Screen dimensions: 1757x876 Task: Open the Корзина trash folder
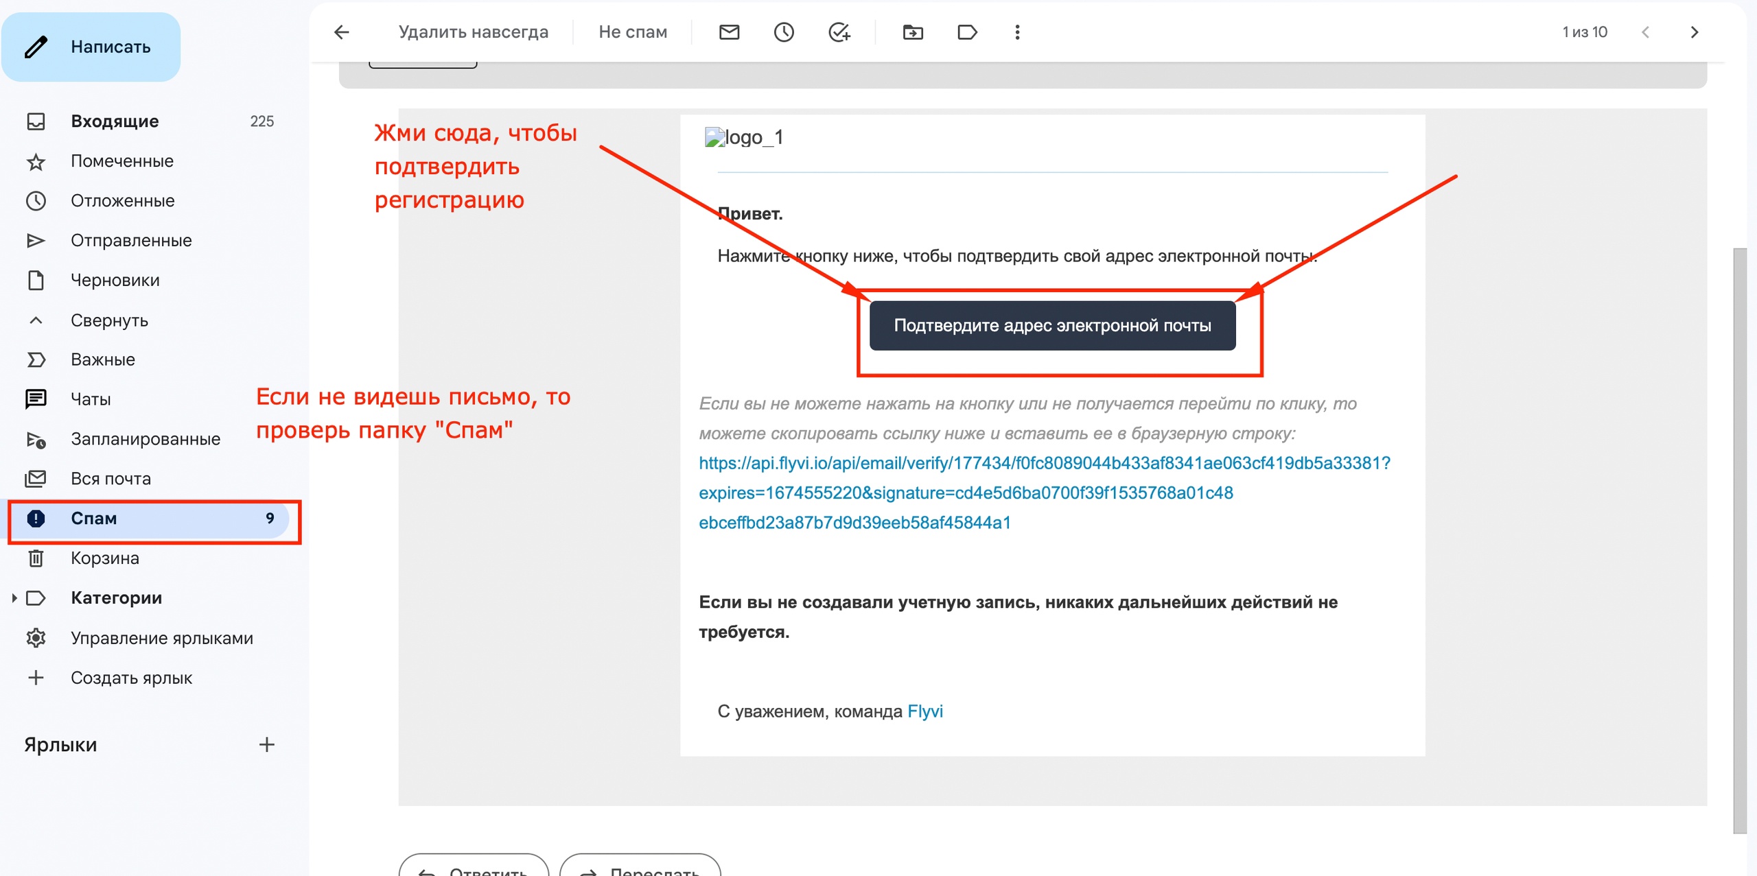pyautogui.click(x=104, y=558)
